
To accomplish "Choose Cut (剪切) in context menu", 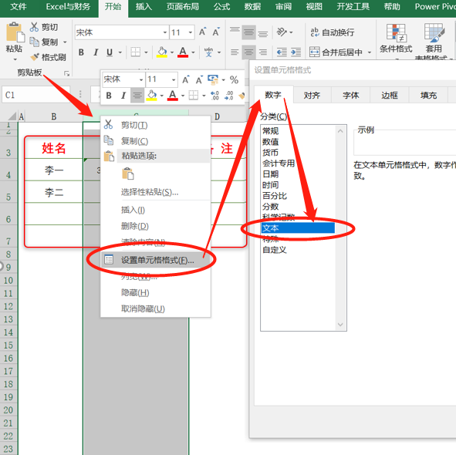I will coord(155,125).
